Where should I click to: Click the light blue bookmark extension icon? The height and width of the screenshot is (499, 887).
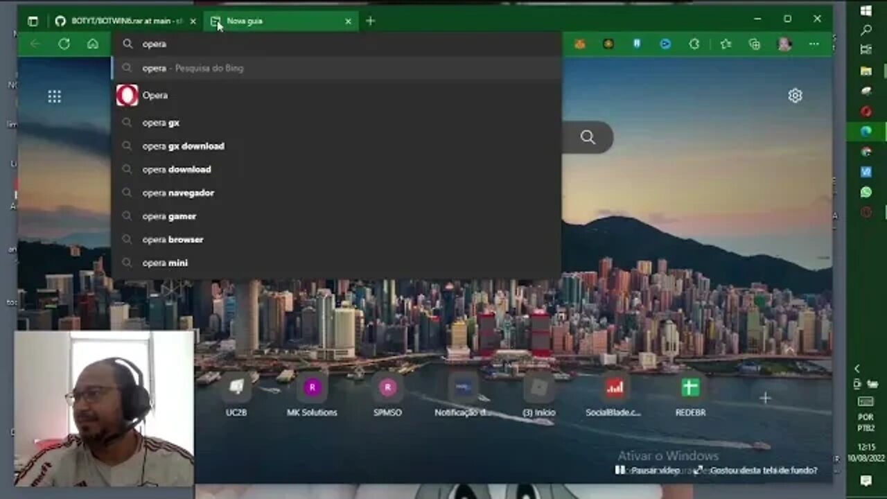(636, 44)
